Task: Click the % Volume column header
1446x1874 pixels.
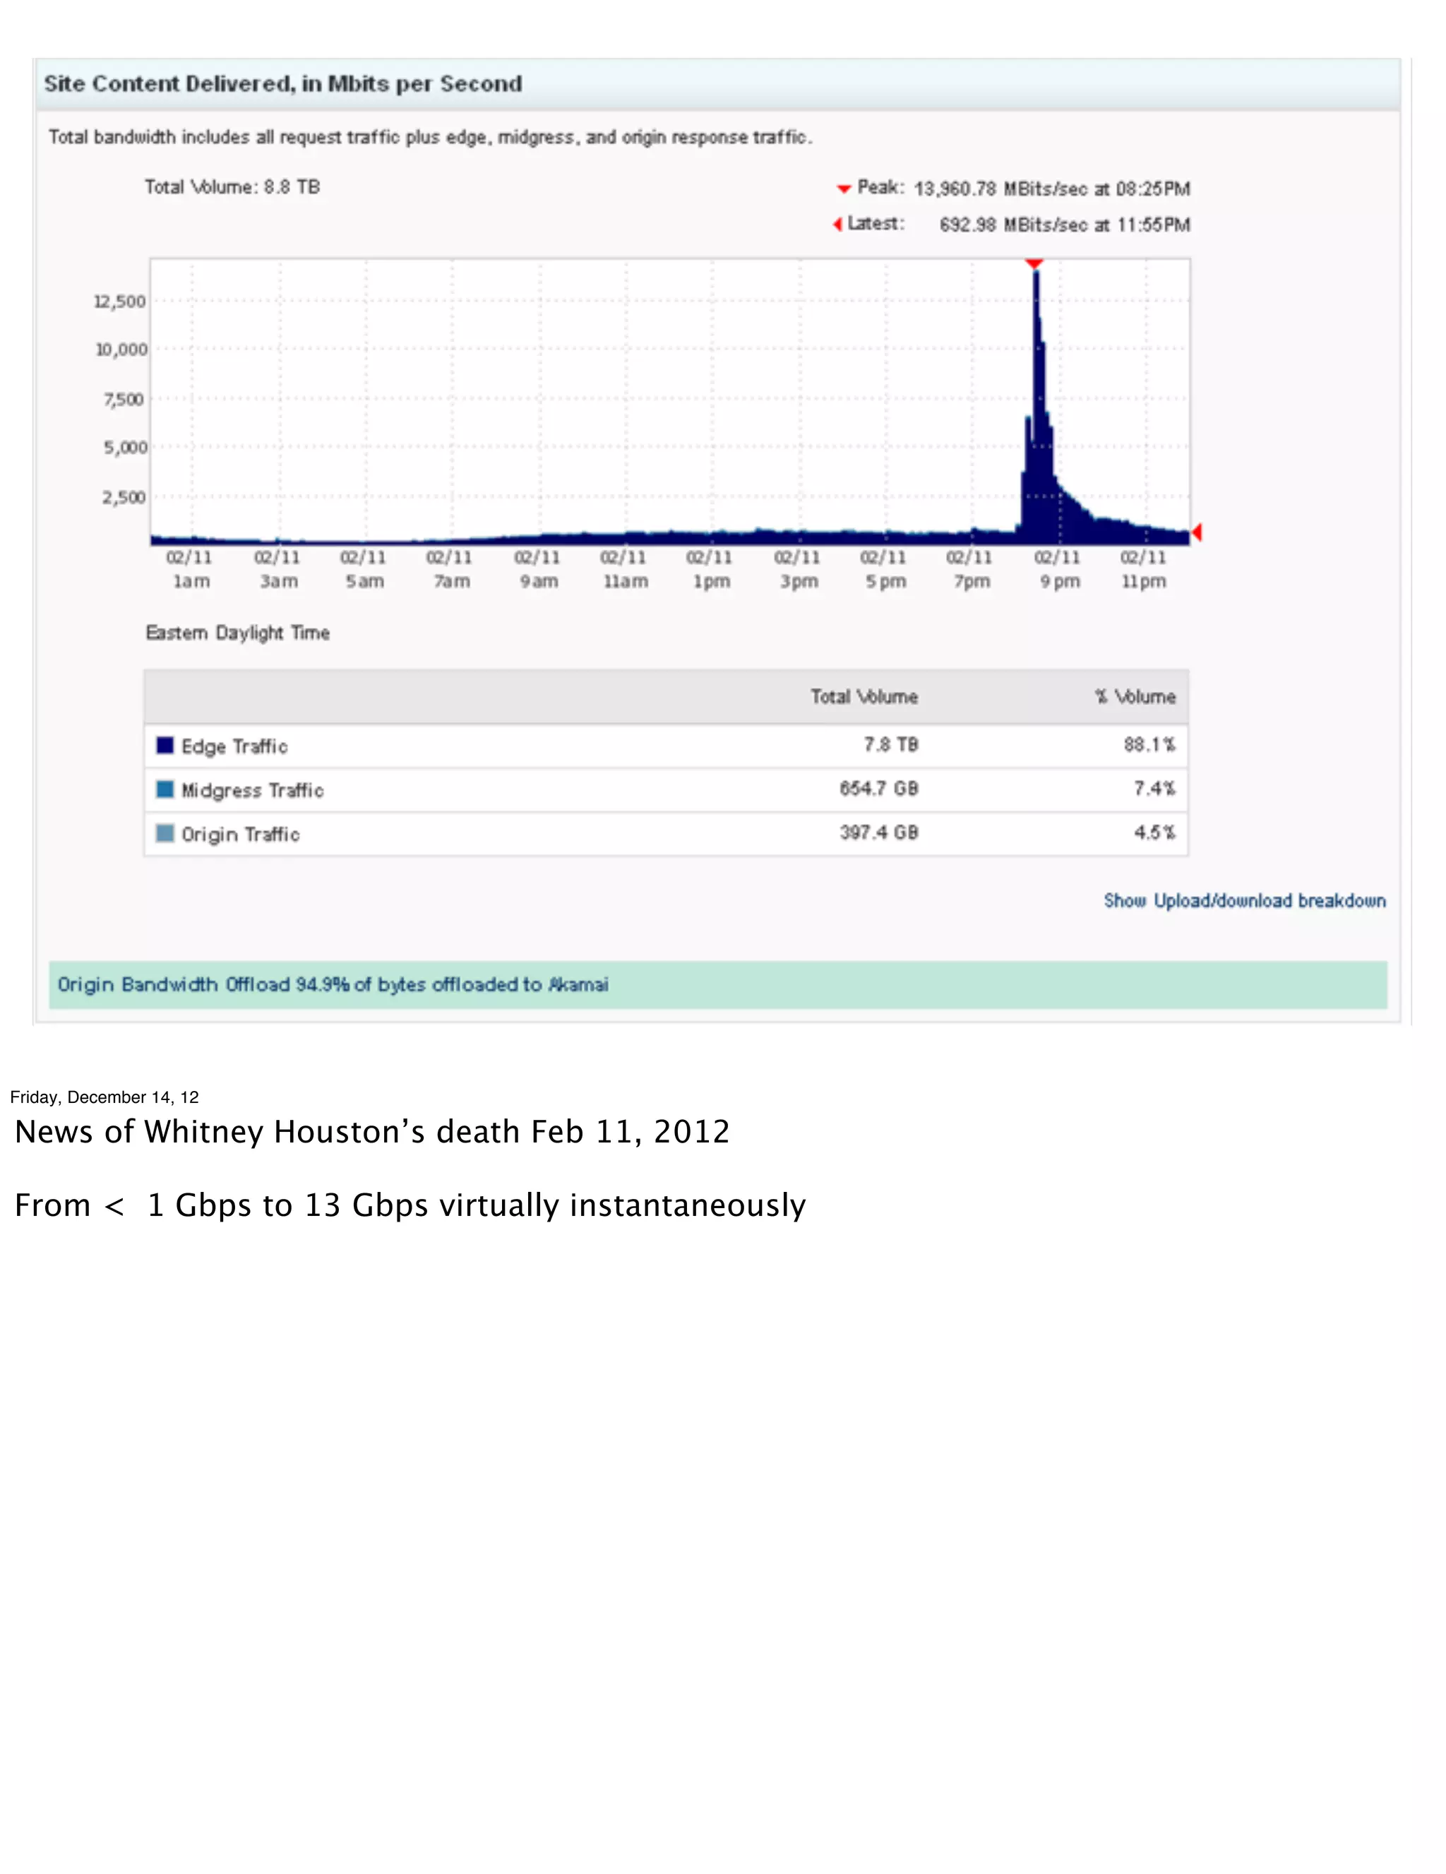Action: pyautogui.click(x=1135, y=697)
